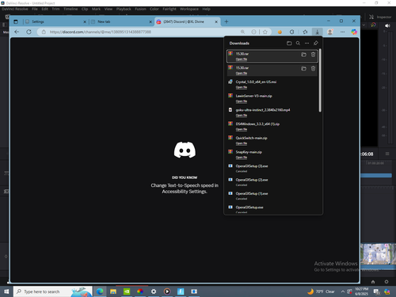The width and height of the screenshot is (396, 297).
Task: Click Open file under the highlighted 15.30.rar
Action: click(x=242, y=59)
